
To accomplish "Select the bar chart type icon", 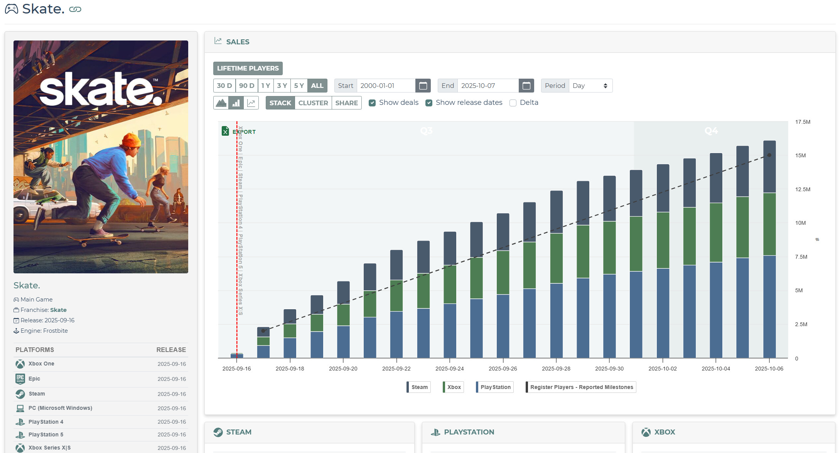I will (x=236, y=103).
